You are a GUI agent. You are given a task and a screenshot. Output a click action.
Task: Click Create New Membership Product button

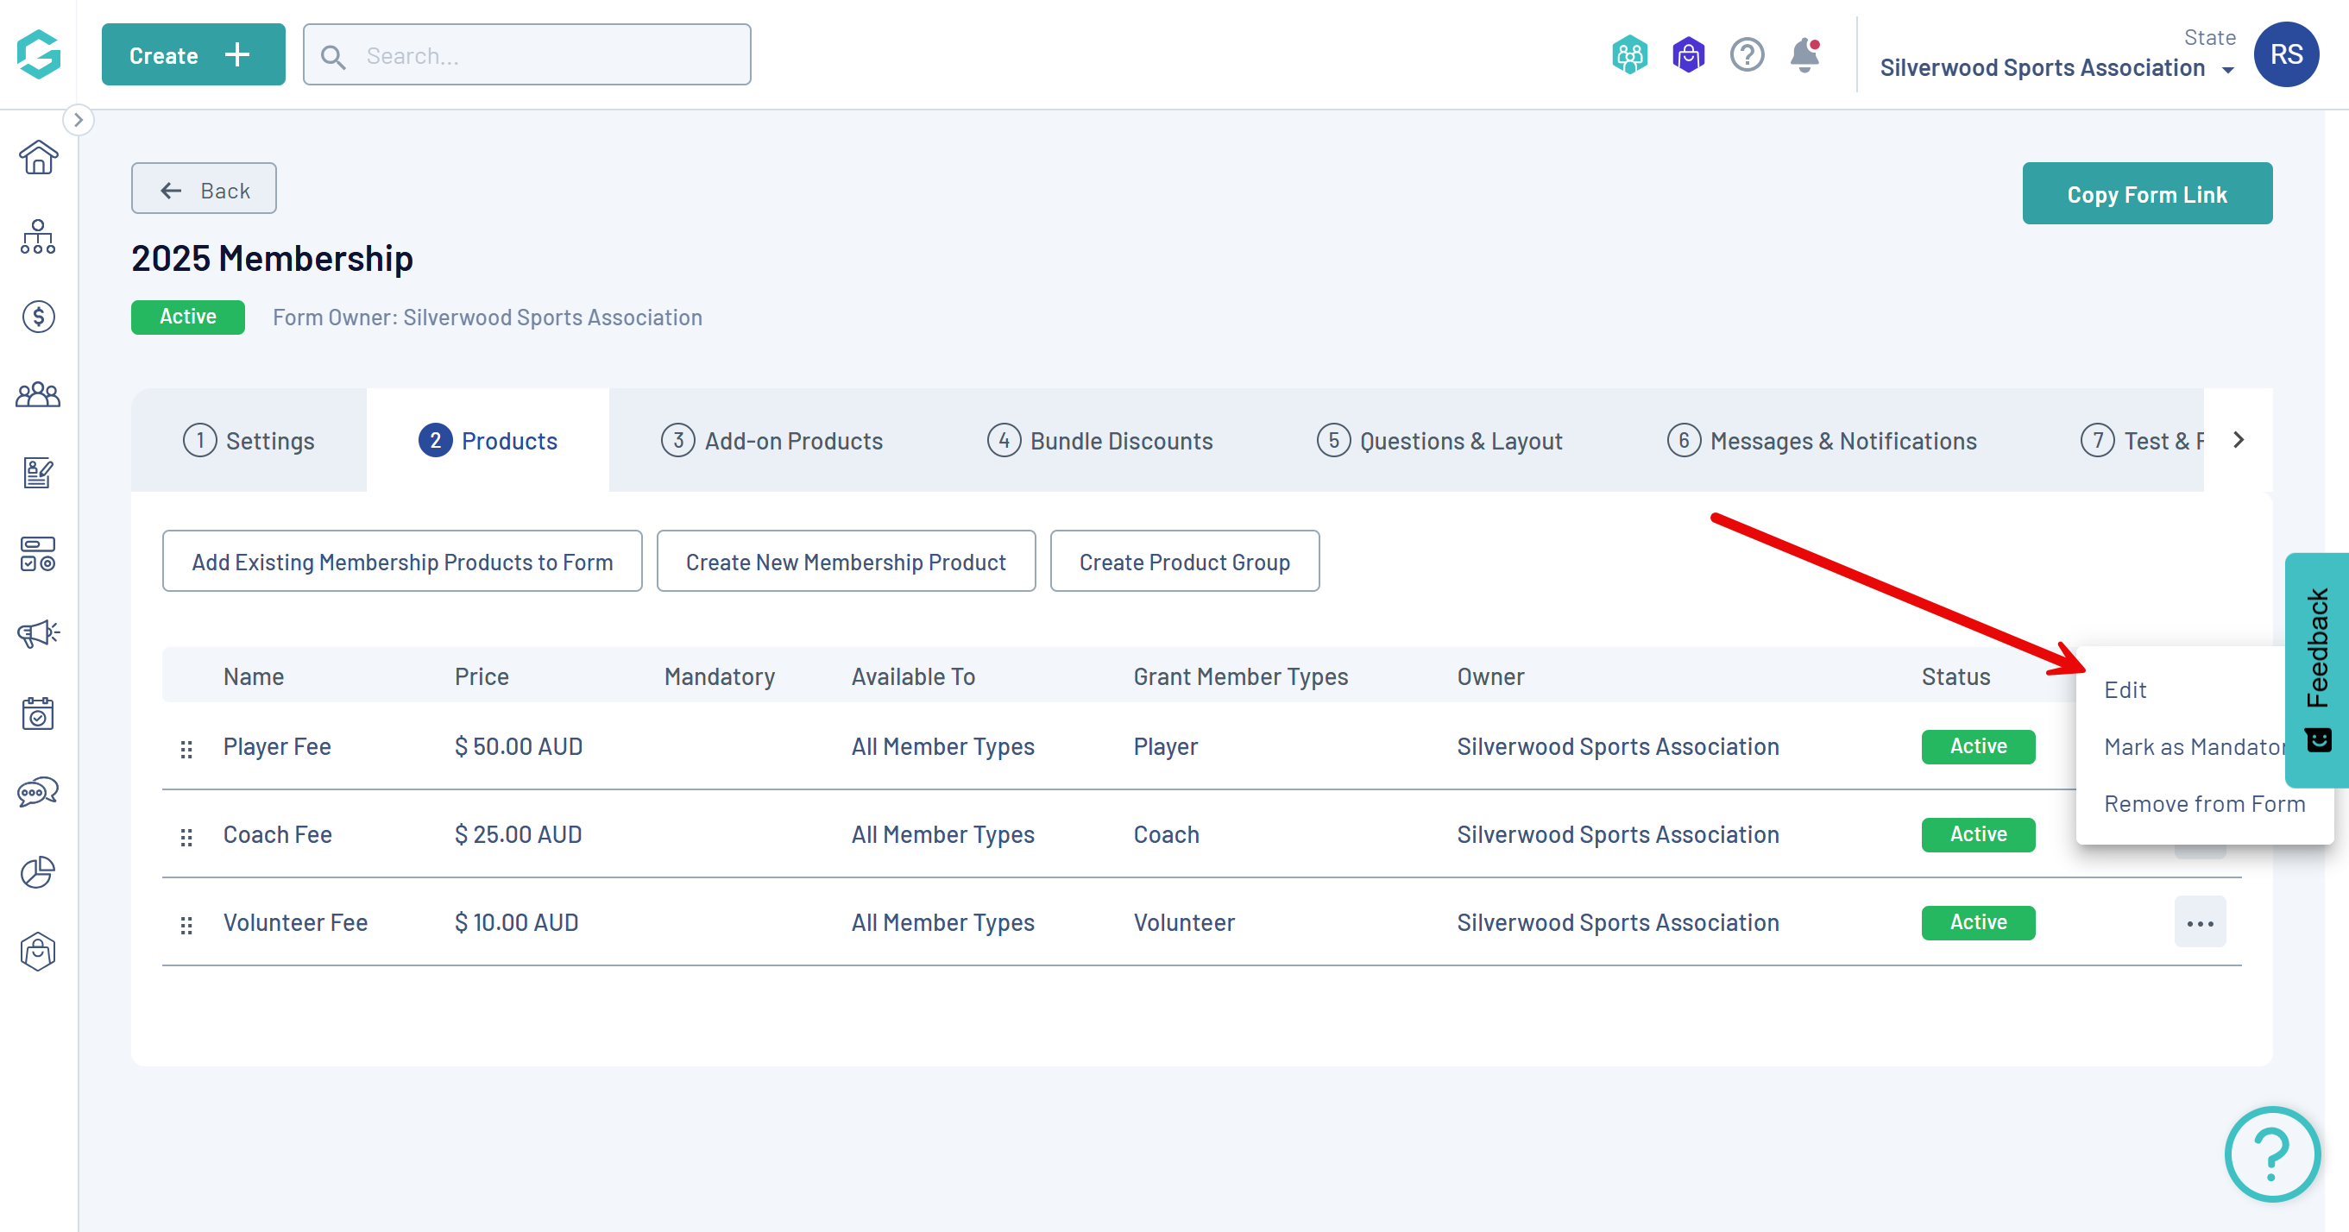click(x=846, y=562)
